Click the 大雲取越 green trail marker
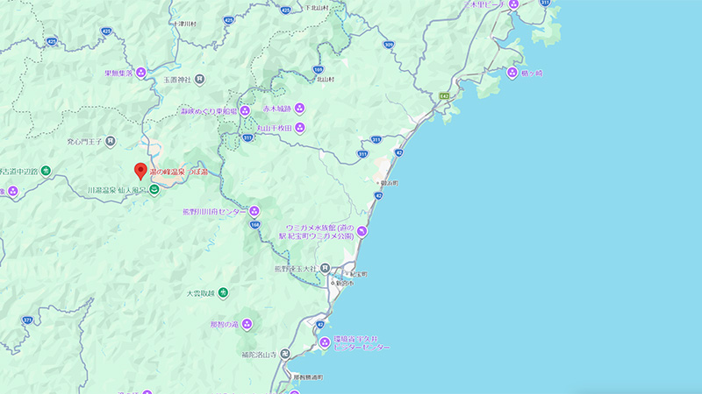The image size is (702, 394). [x=223, y=292]
